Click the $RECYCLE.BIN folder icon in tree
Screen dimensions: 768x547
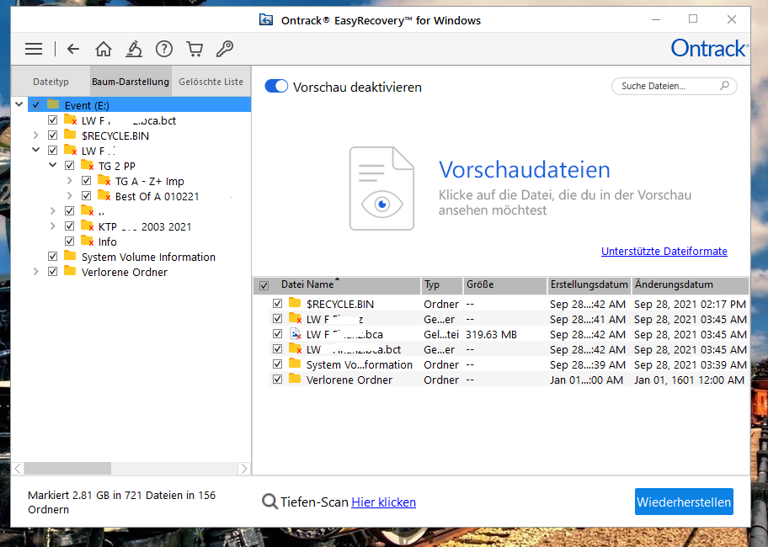pyautogui.click(x=70, y=135)
